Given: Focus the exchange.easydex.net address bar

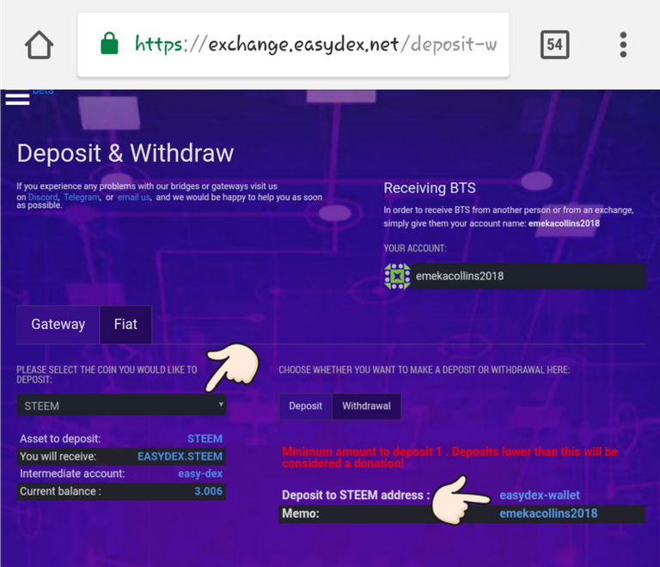Looking at the screenshot, I should [293, 45].
